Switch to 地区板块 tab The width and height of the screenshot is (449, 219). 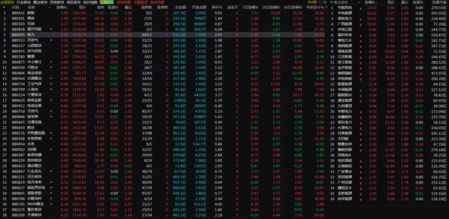(74, 2)
